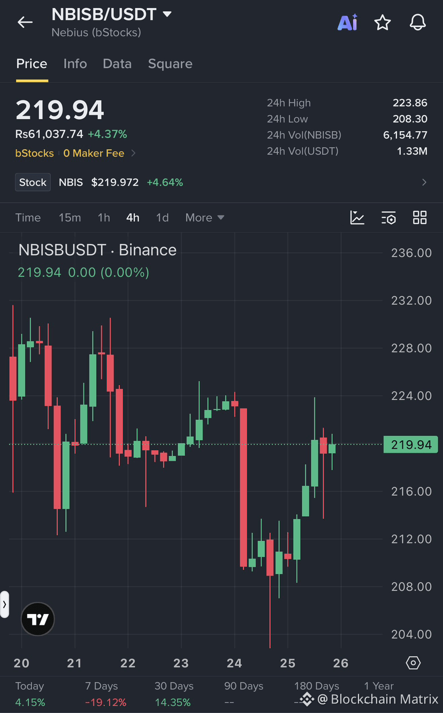Tap the Rs61,037.74 converted price
This screenshot has width=443, height=713.
tap(49, 134)
